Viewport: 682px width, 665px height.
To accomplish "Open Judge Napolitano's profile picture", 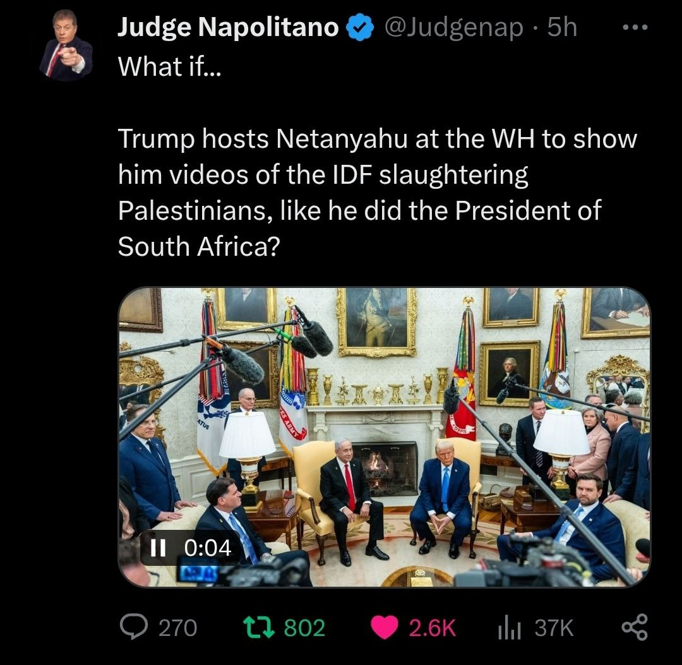I will point(66,45).
